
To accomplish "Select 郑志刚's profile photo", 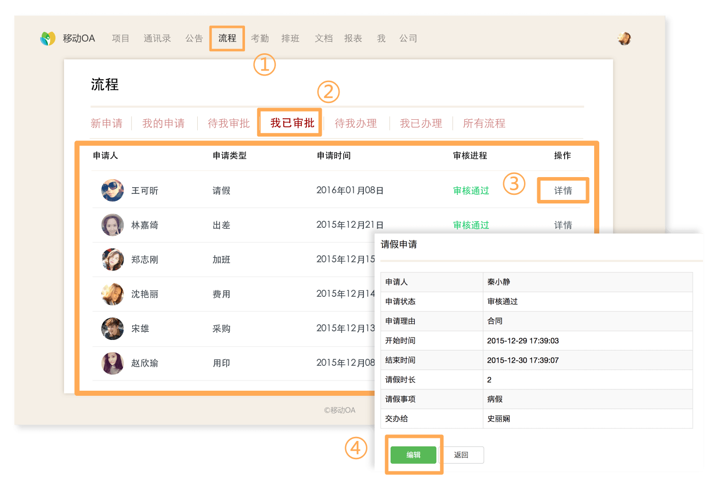I will (112, 260).
